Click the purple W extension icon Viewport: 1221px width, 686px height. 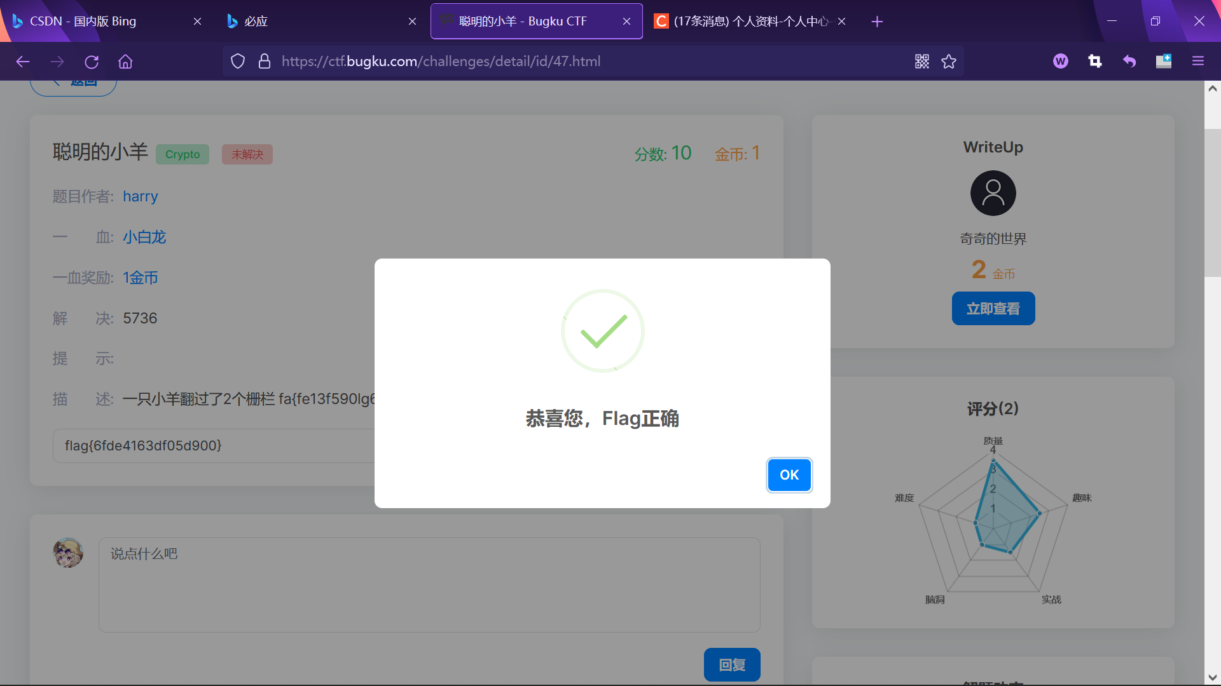click(x=1060, y=62)
